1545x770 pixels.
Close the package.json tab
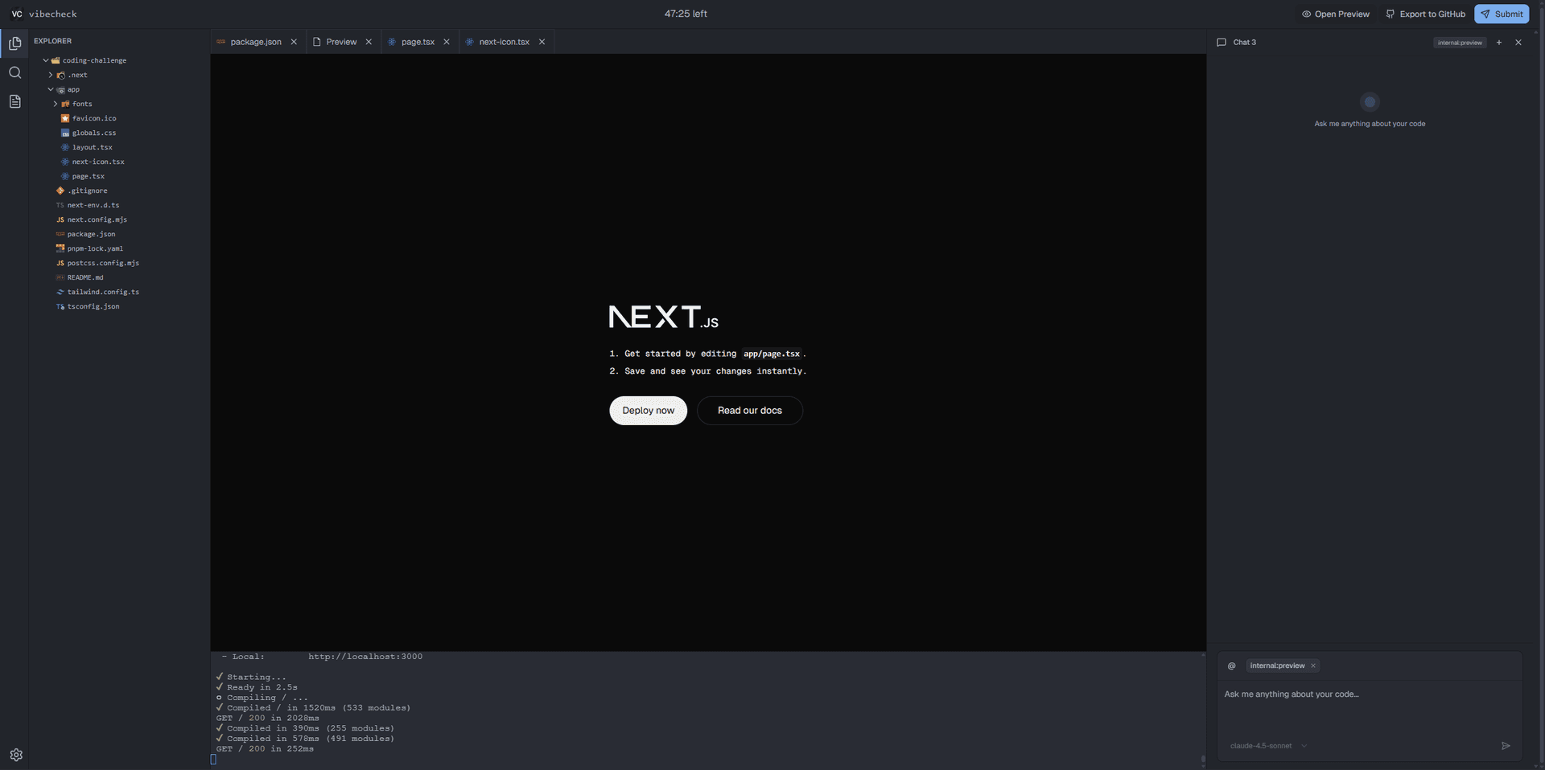pos(294,42)
